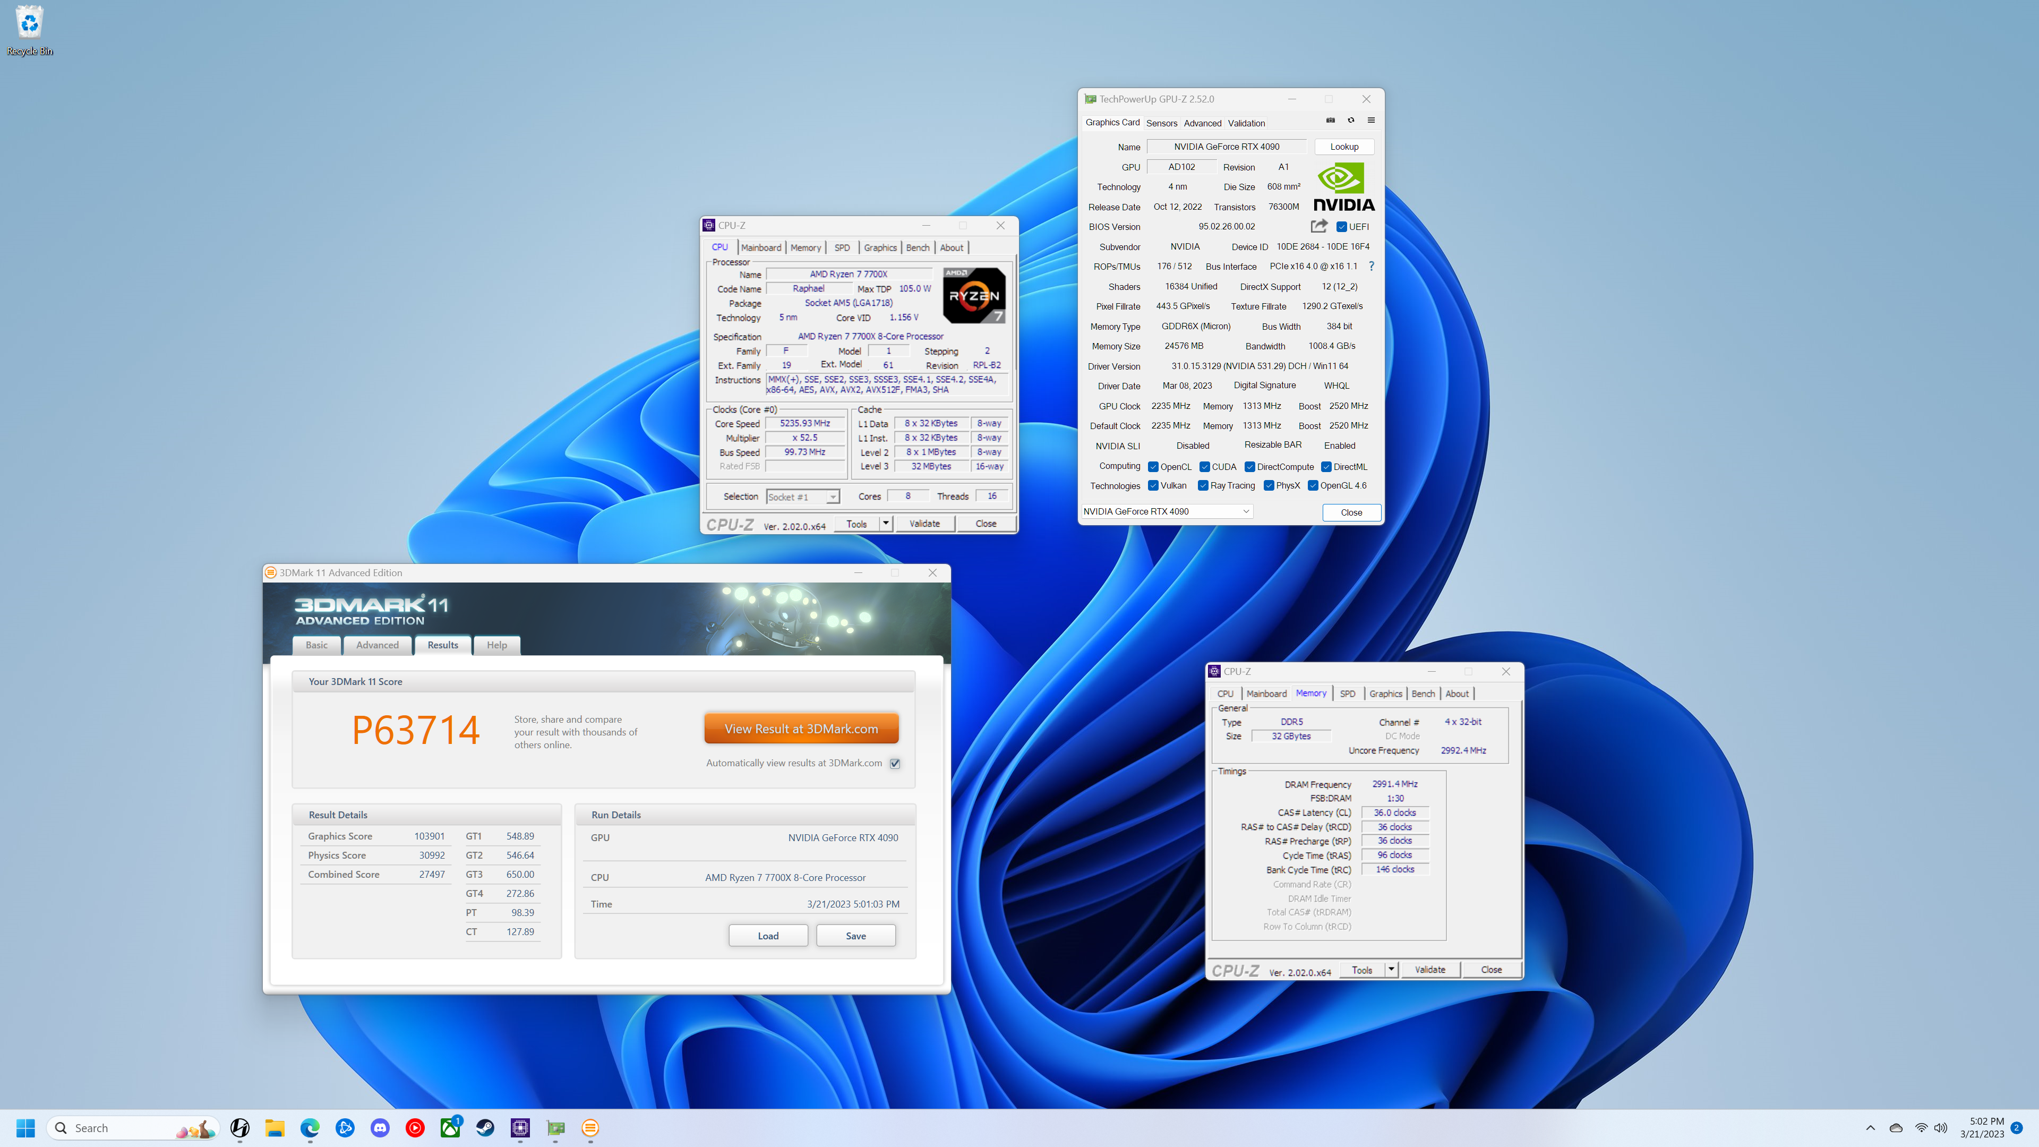Toggle the Vulkan checkbox
This screenshot has height=1147, width=2039.
coord(1153,485)
